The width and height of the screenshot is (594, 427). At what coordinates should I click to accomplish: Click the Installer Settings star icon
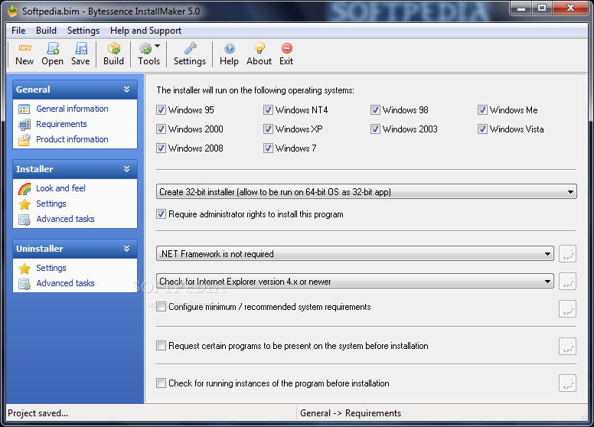24,204
